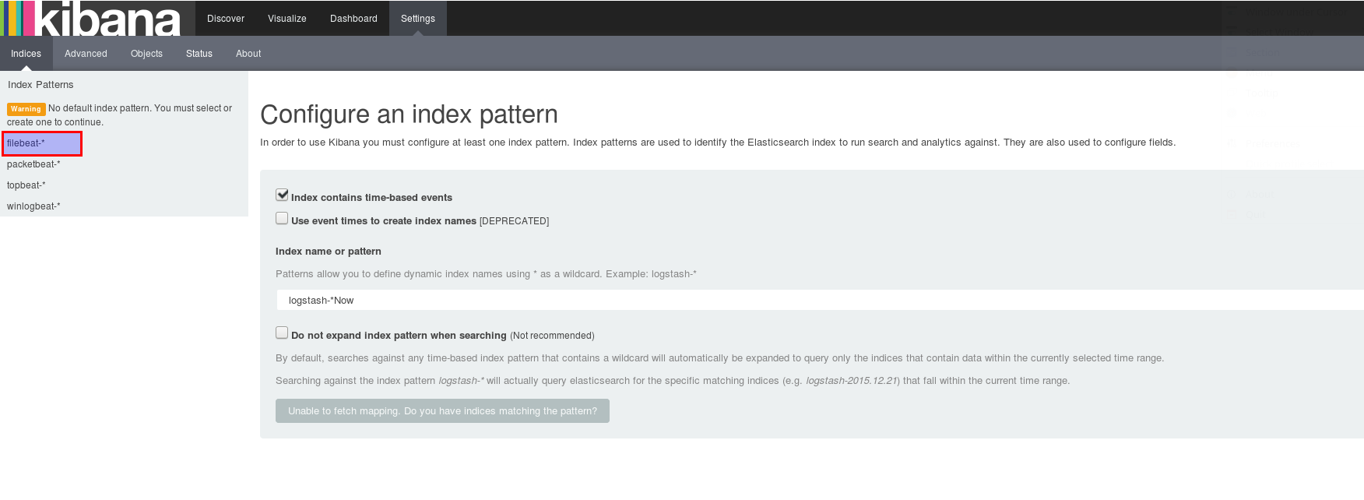This screenshot has height=500, width=1364.
Task: Click the orange Warning badge
Action: (26, 109)
